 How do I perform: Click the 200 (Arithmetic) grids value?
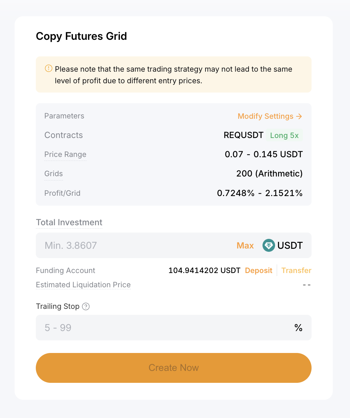269,174
